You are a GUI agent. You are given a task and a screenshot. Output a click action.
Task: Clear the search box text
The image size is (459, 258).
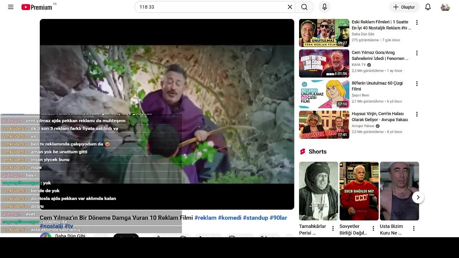click(290, 7)
